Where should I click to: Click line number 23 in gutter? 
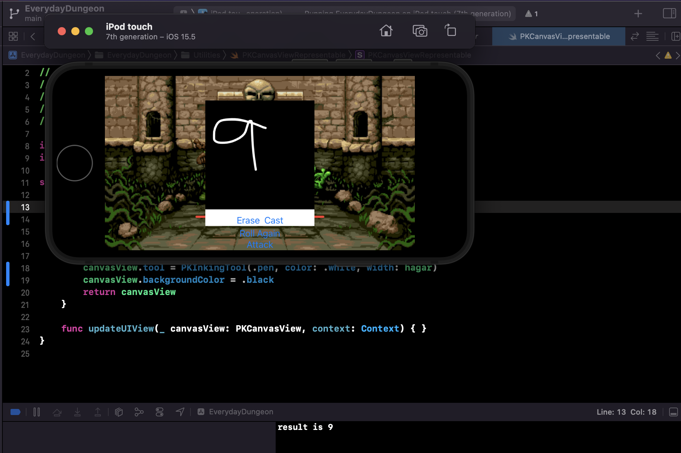tap(25, 329)
